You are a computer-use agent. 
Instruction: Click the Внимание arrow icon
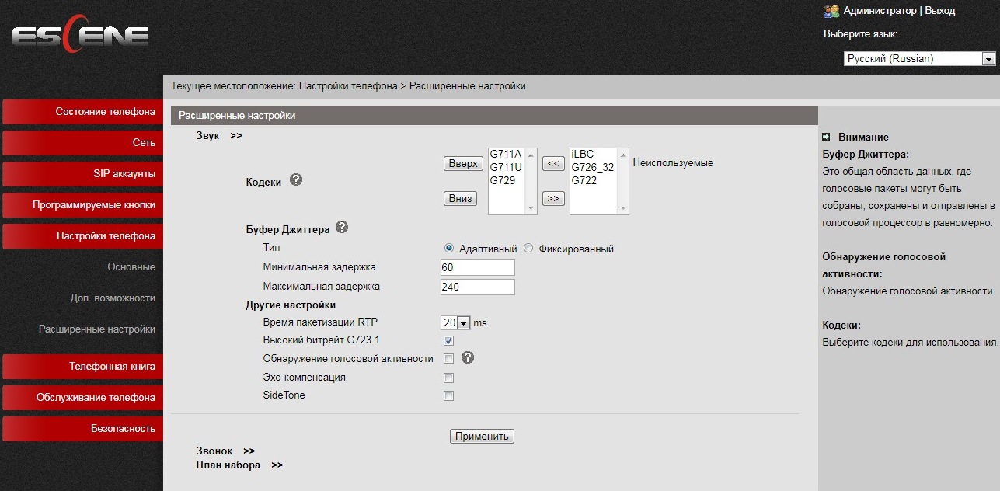pos(827,137)
